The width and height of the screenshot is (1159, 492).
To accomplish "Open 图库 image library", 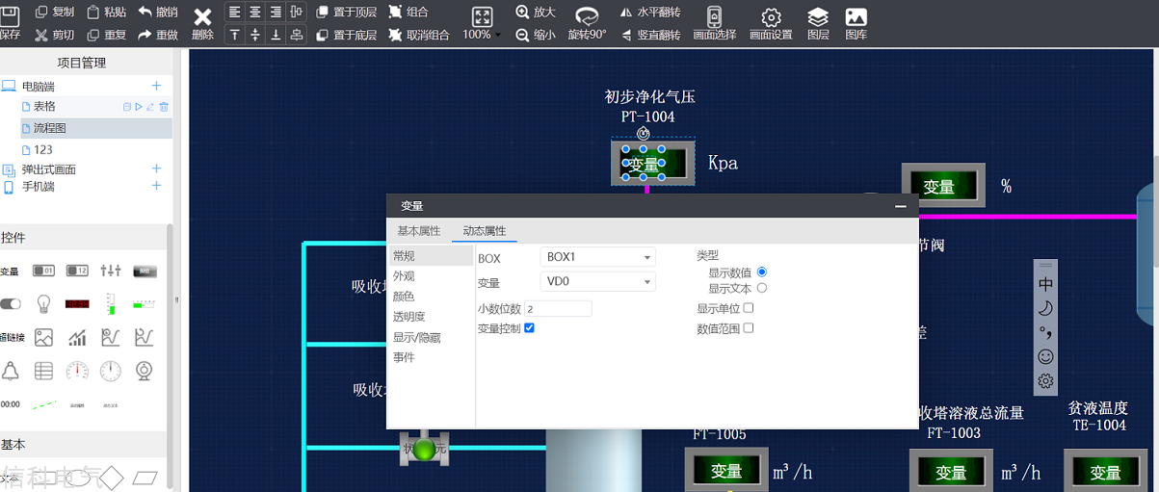I will pos(856,23).
